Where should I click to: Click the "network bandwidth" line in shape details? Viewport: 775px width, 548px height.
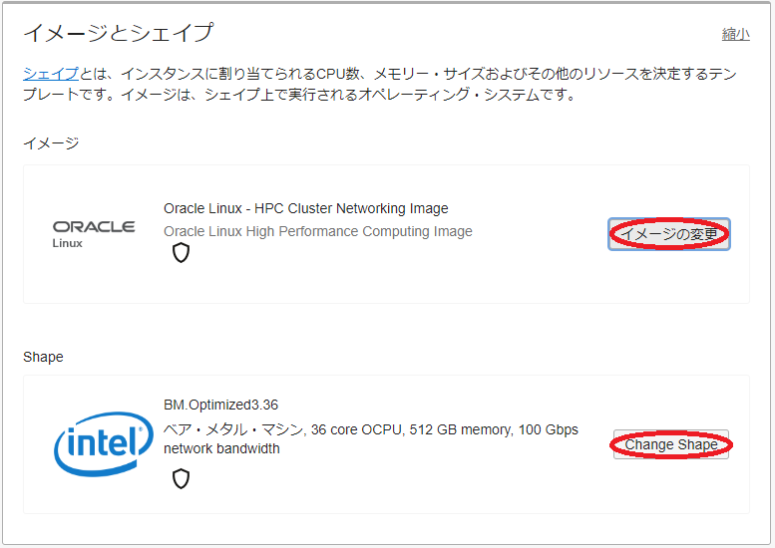coord(221,448)
